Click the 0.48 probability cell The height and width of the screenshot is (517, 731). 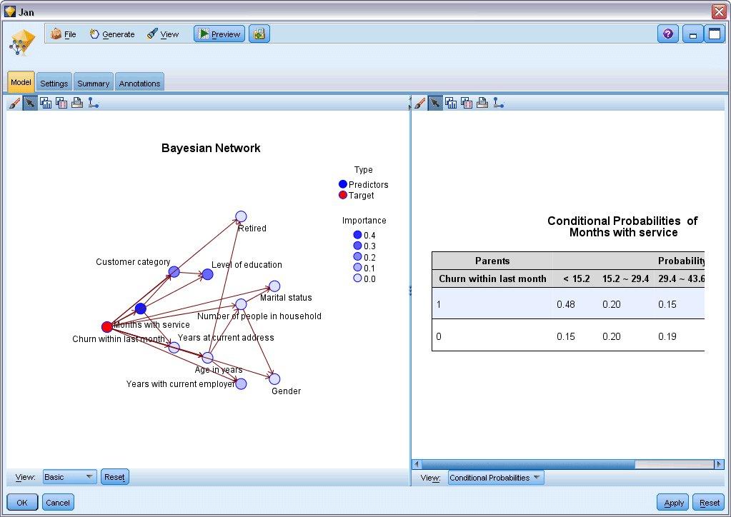[x=565, y=304]
